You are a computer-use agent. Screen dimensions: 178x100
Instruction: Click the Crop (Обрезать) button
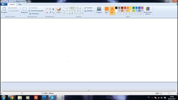(33, 8)
